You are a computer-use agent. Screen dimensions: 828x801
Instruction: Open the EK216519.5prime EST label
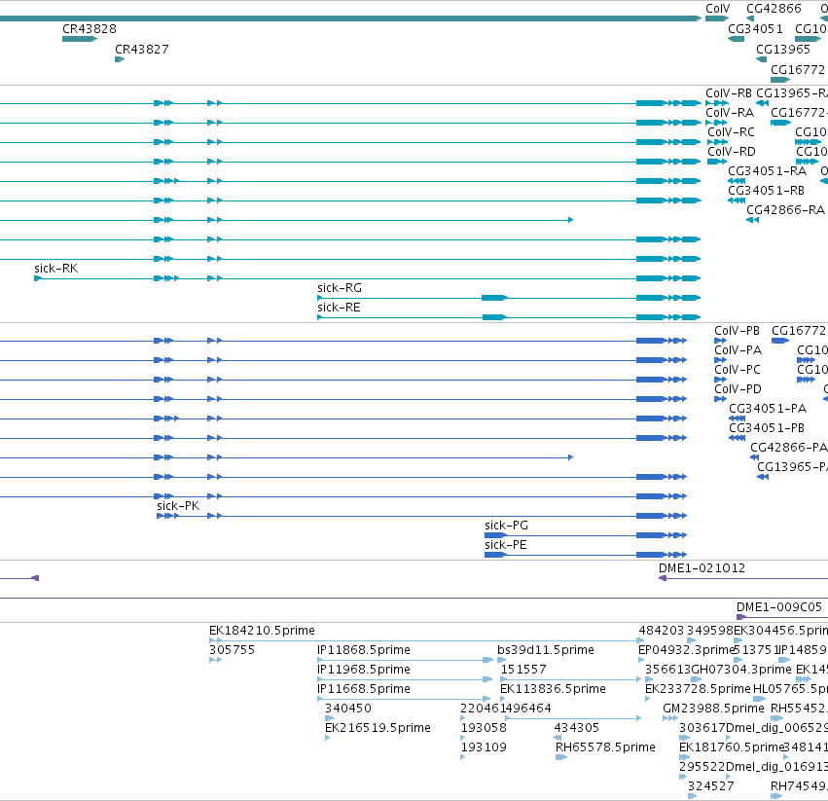378,728
